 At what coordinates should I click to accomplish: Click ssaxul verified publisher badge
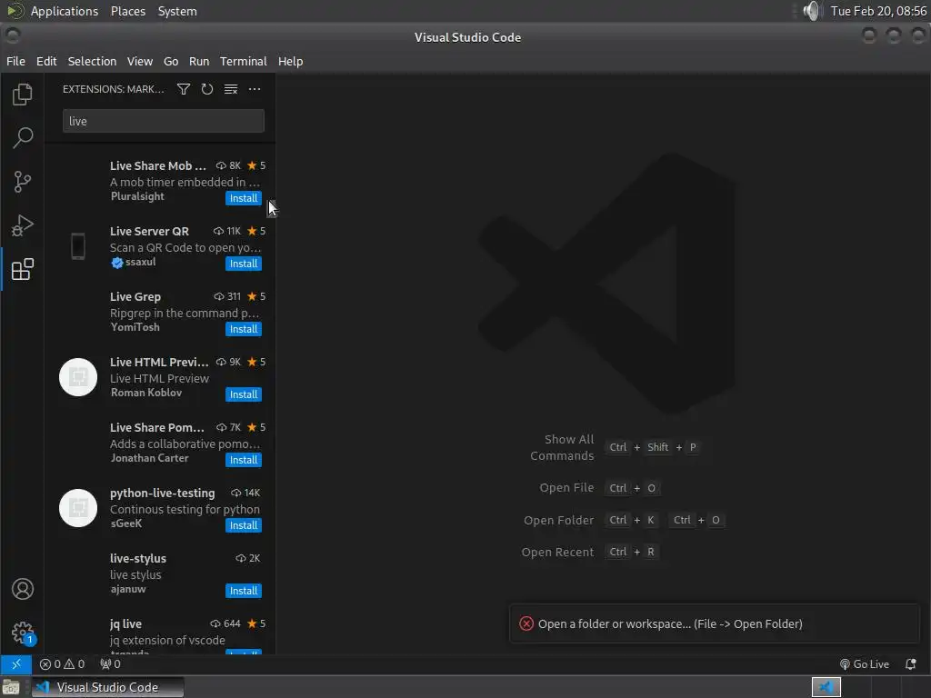coord(117,263)
